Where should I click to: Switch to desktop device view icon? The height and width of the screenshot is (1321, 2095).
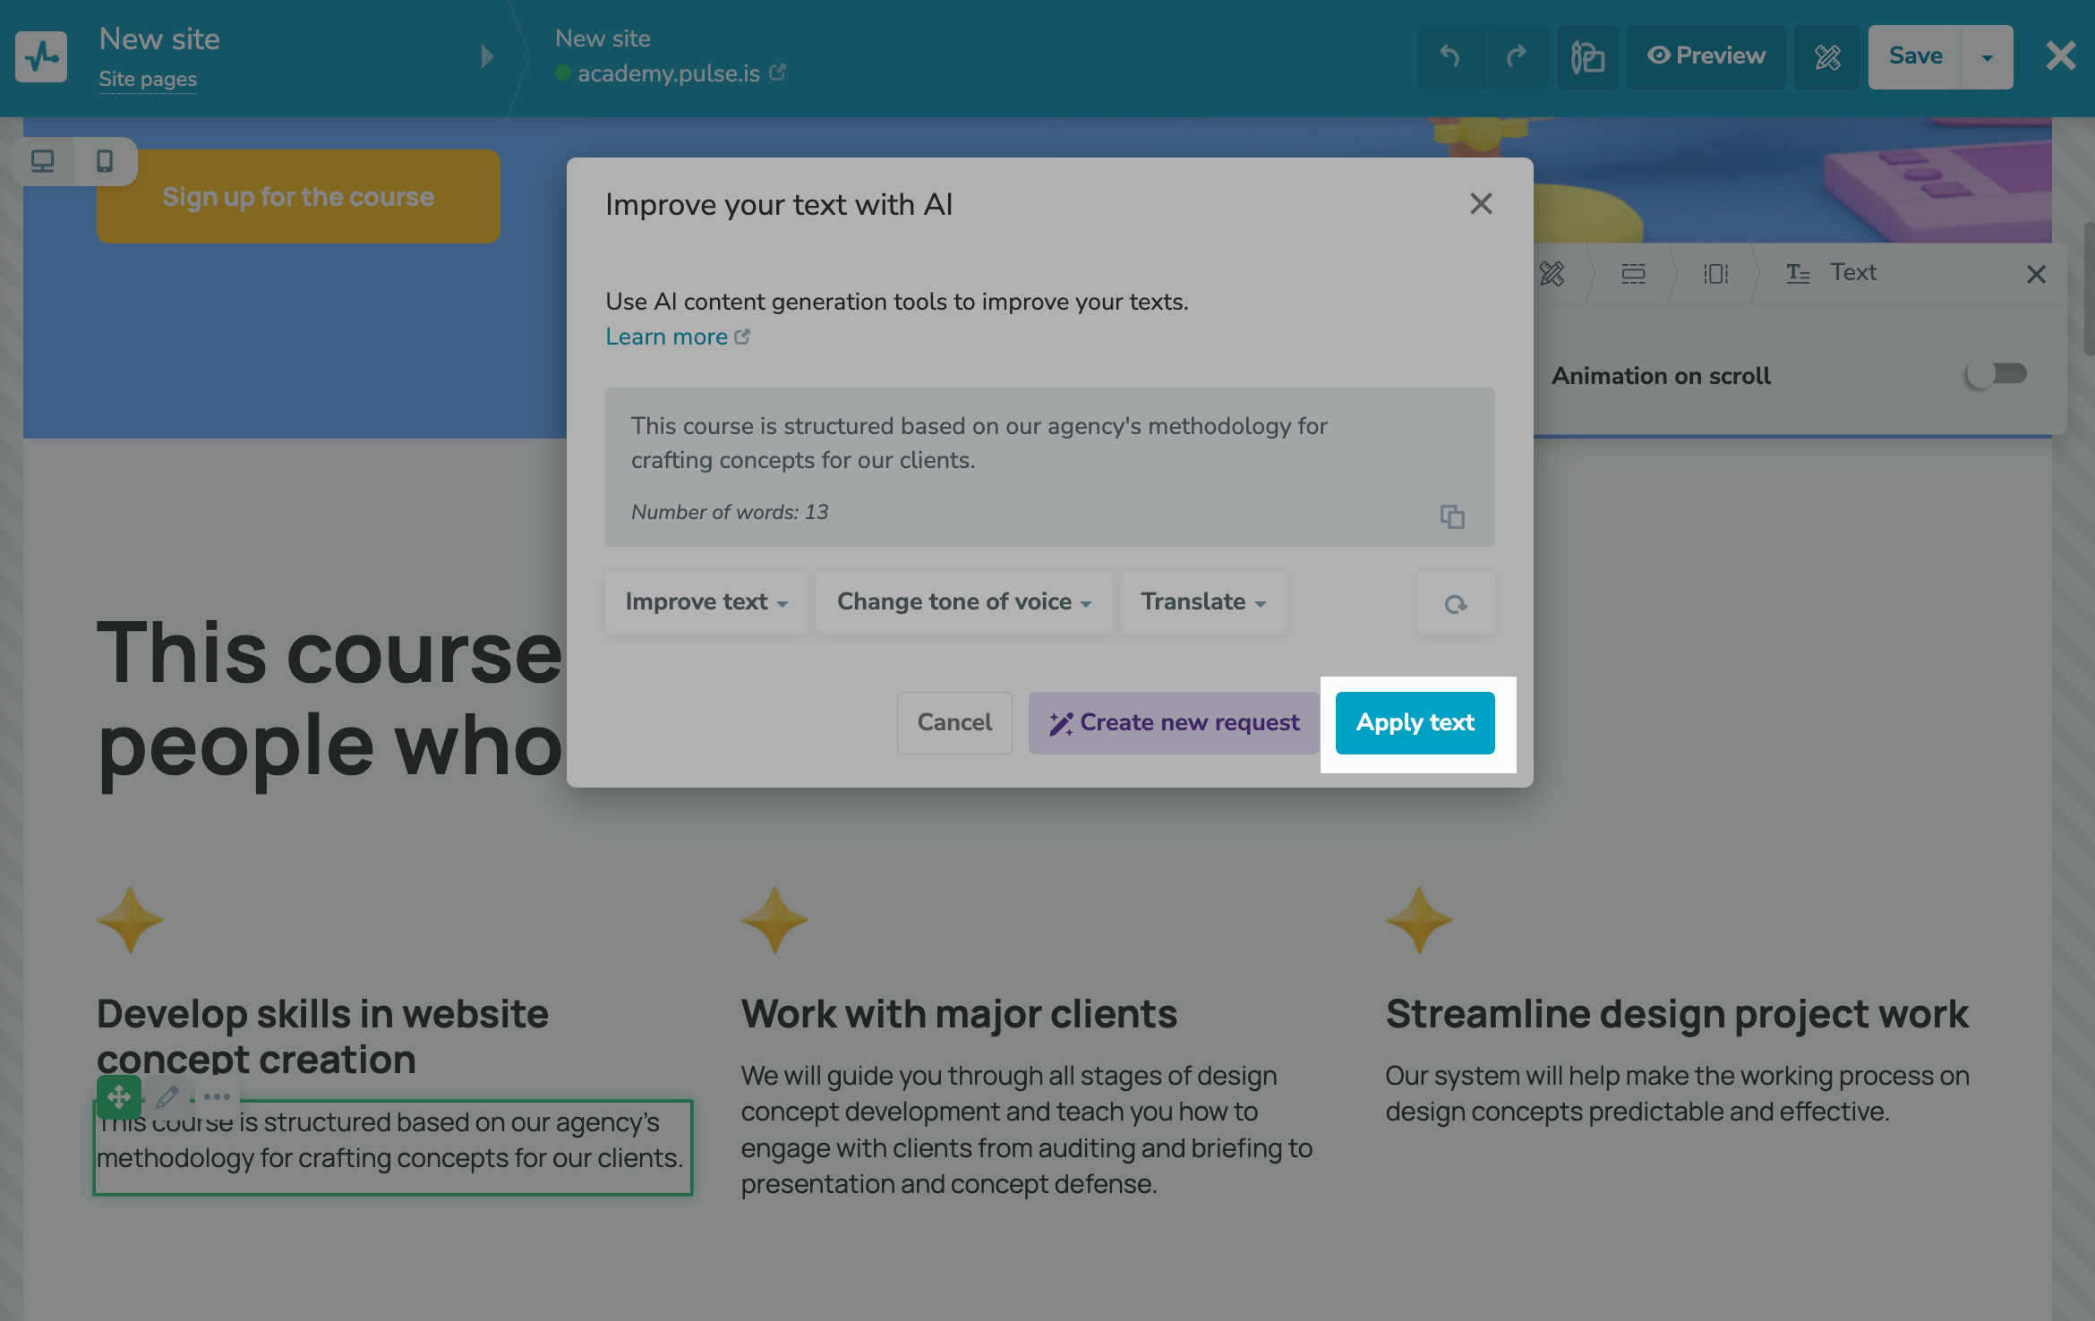pos(42,161)
